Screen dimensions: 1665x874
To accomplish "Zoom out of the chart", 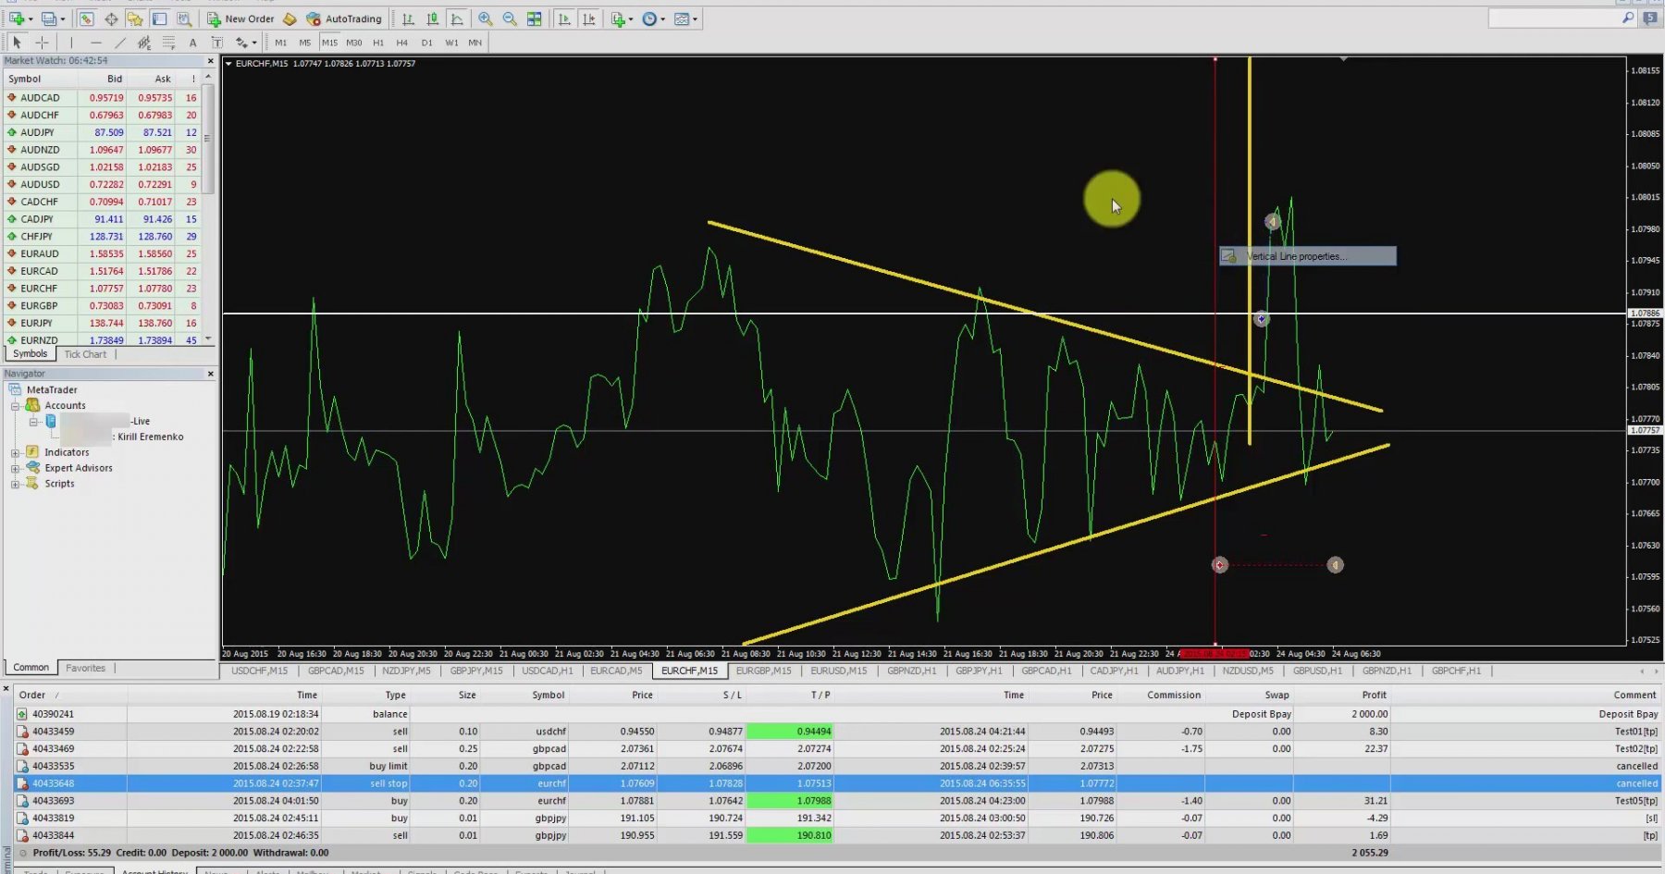I will click(510, 18).
